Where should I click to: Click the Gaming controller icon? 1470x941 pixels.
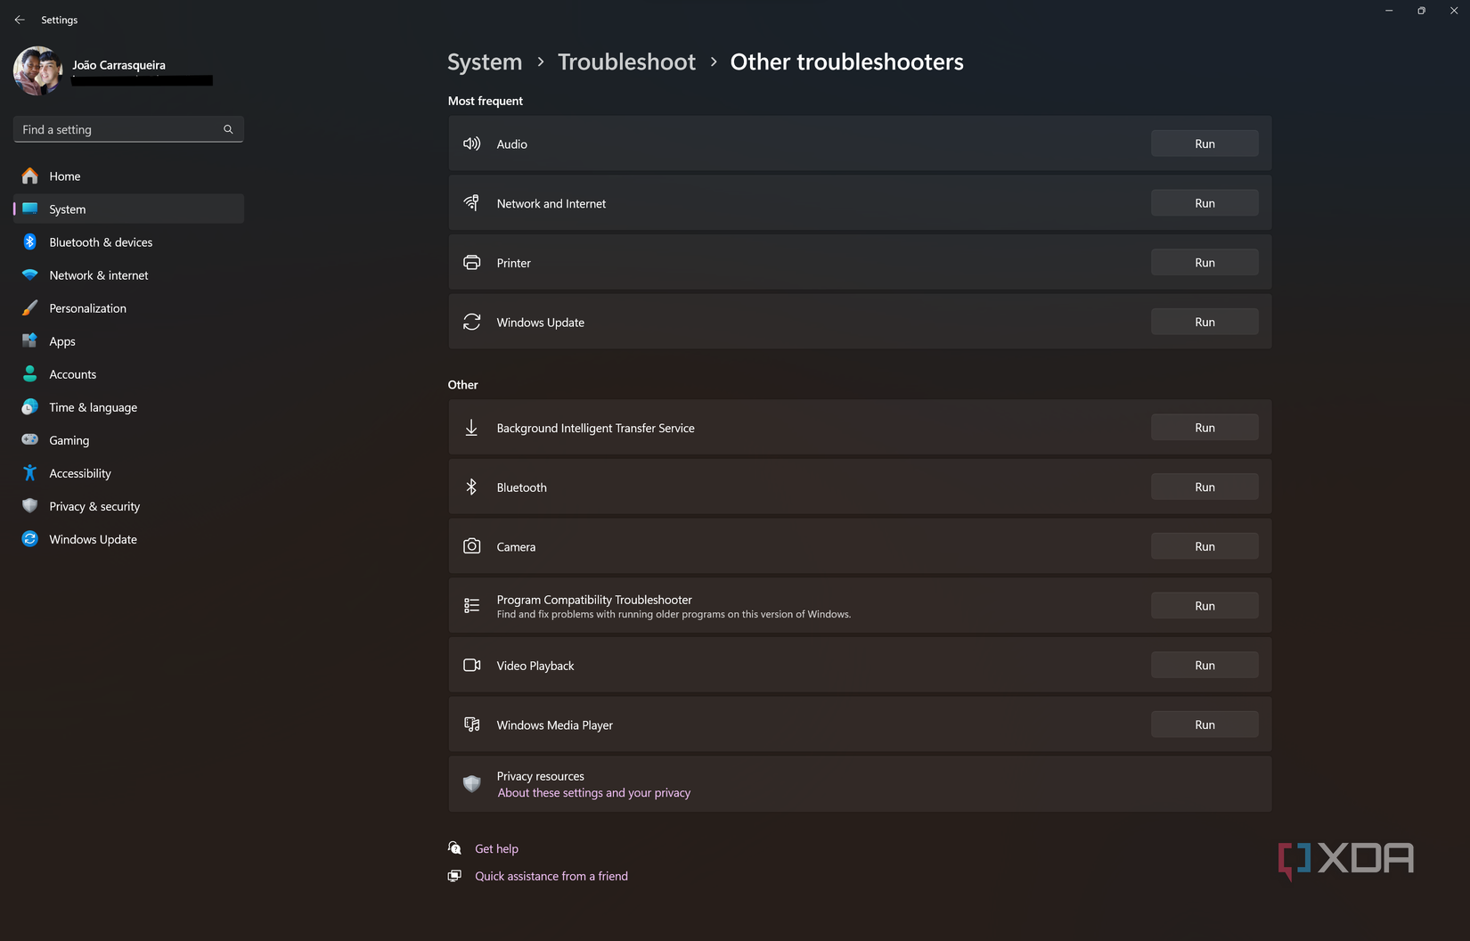click(x=30, y=440)
